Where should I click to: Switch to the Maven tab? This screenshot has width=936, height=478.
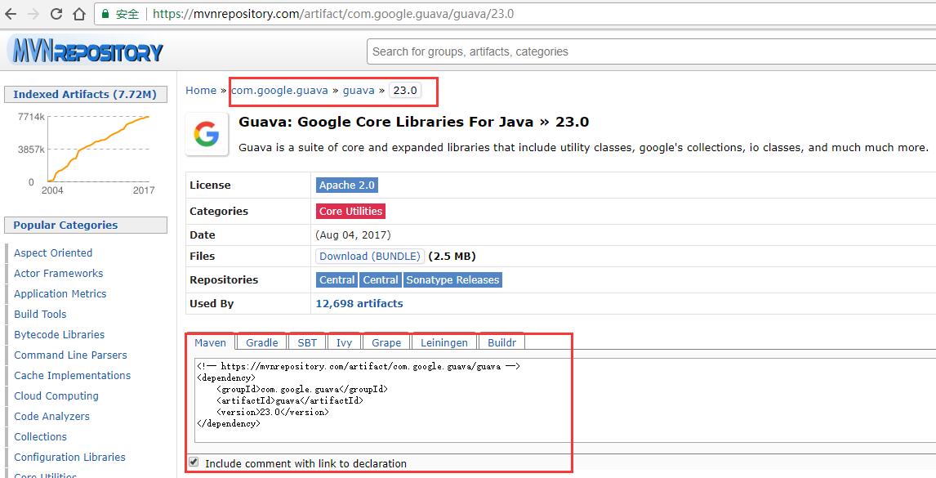click(210, 342)
